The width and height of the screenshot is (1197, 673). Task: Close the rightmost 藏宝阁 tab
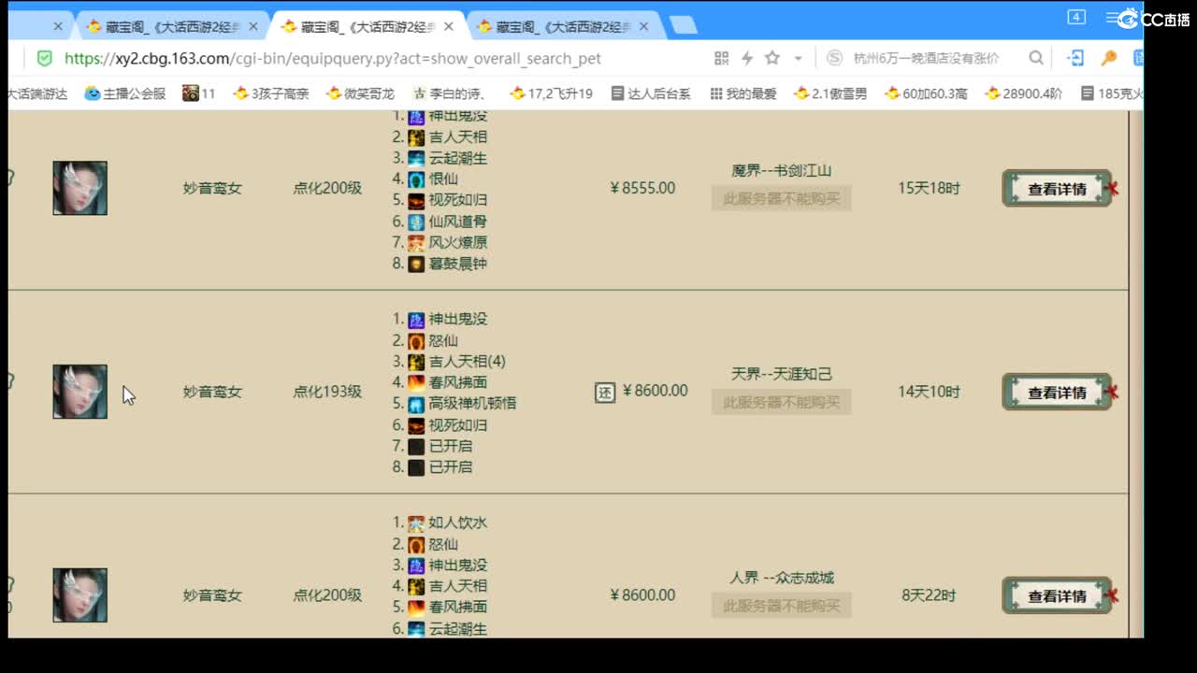click(643, 27)
